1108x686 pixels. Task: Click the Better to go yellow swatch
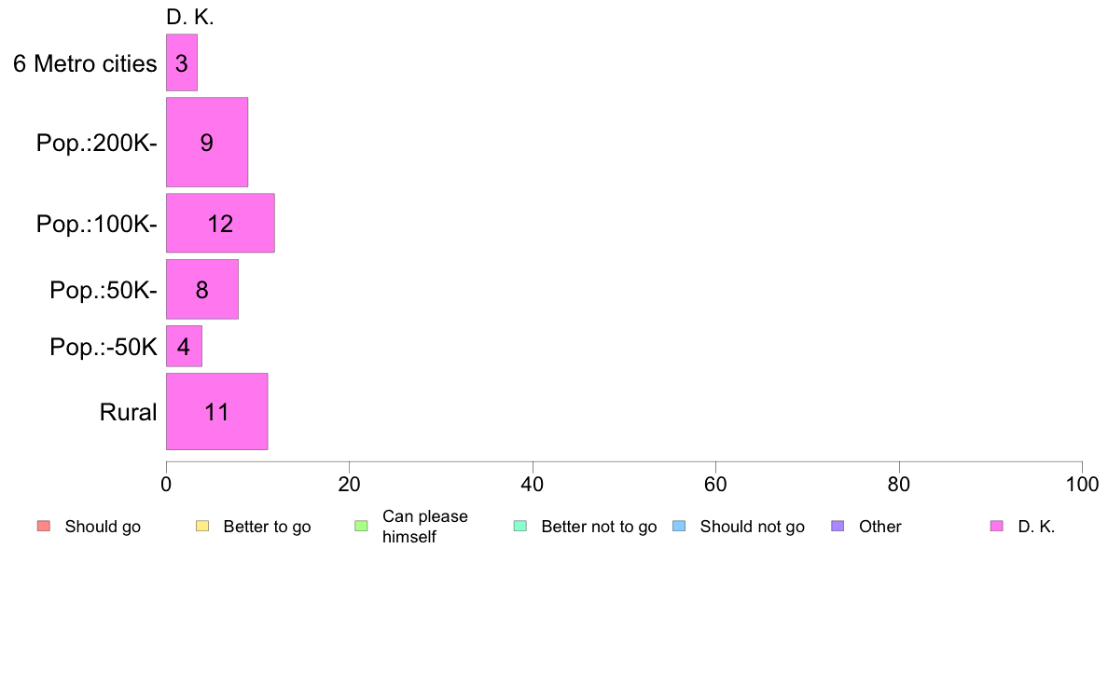tap(202, 527)
